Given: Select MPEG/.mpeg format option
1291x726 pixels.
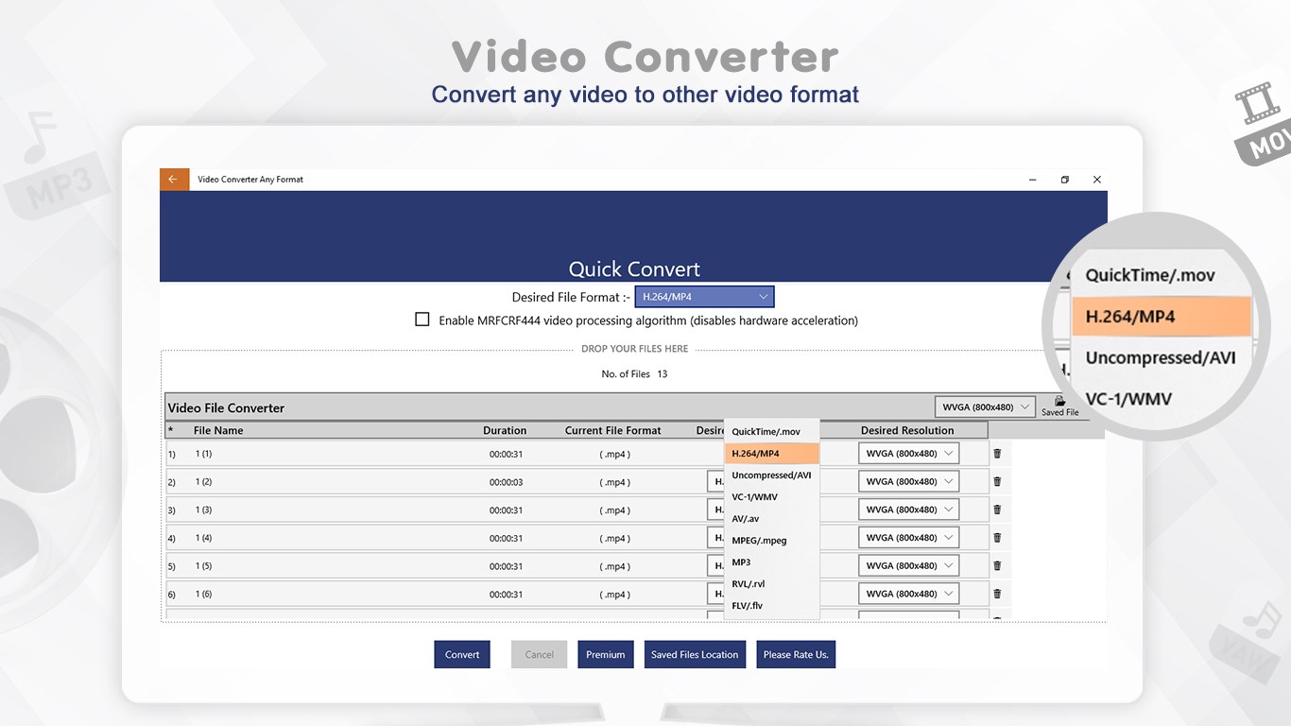Looking at the screenshot, I should pyautogui.click(x=771, y=541).
